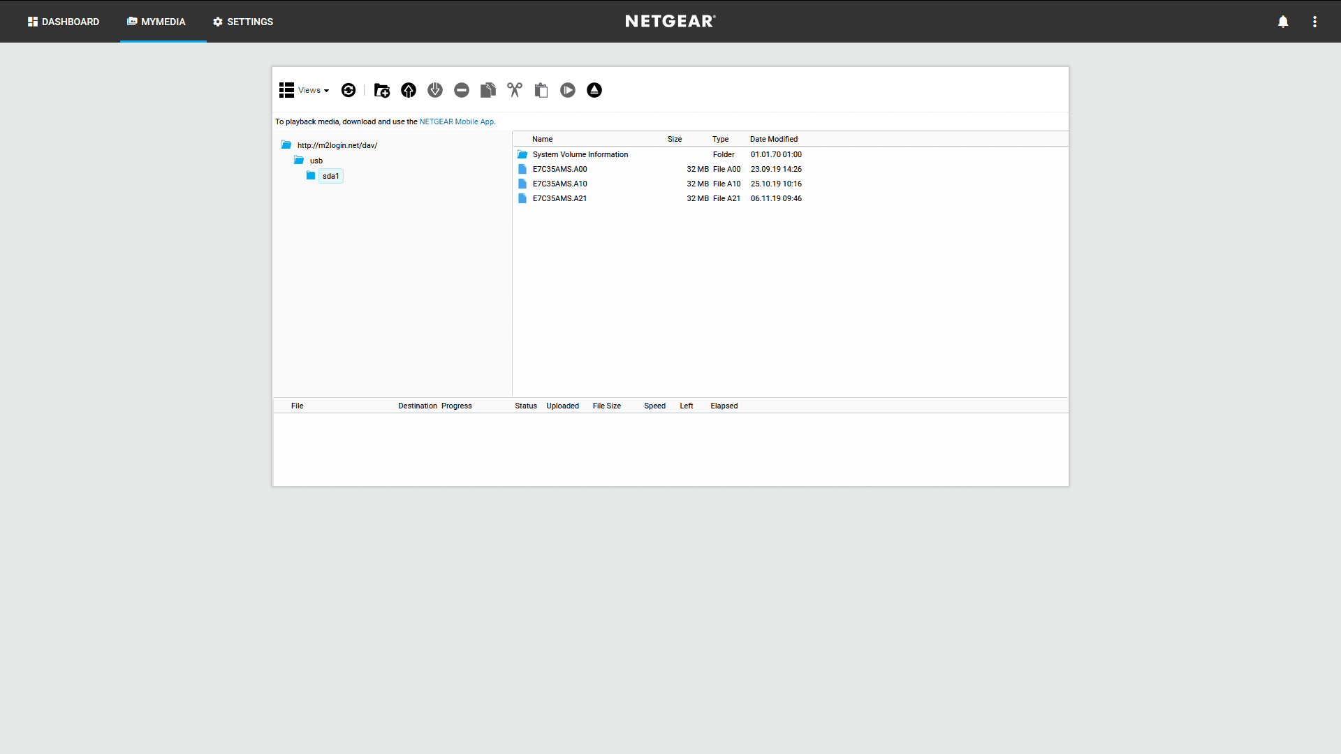Click the clipboard paste icon
This screenshot has width=1341, height=754.
tap(541, 90)
